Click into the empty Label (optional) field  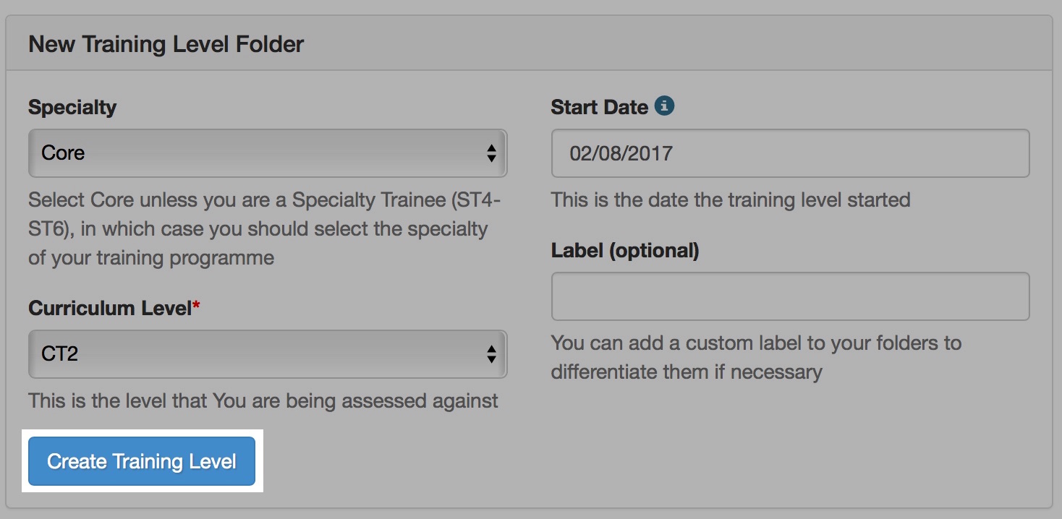click(x=790, y=296)
